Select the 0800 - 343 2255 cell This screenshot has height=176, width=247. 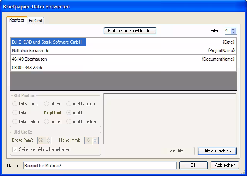[48, 68]
